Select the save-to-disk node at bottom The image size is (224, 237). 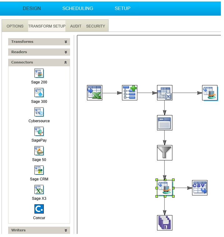165,223
